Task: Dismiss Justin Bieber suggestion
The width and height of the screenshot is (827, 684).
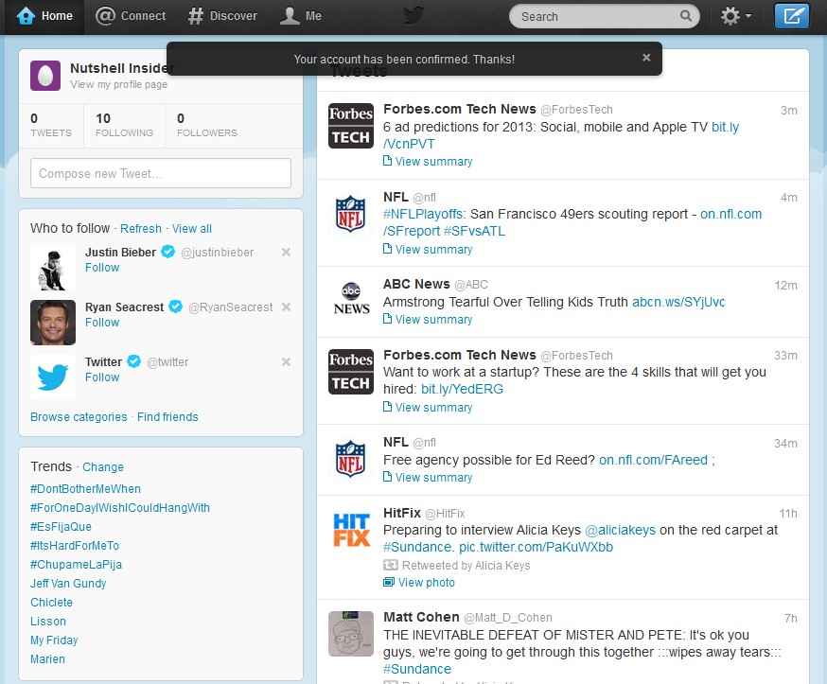Action: click(287, 252)
